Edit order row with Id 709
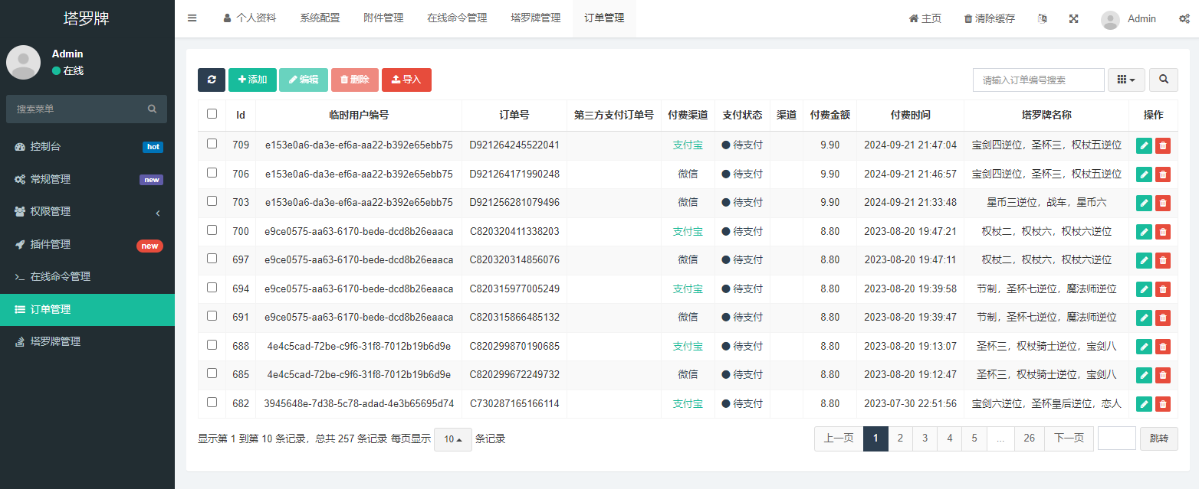The width and height of the screenshot is (1199, 489). [x=1144, y=145]
